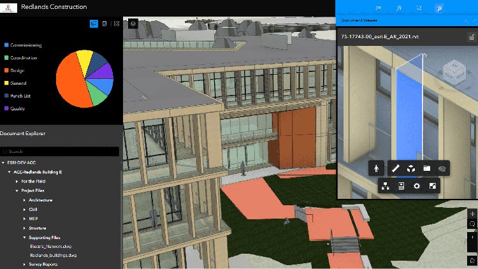This screenshot has width=478, height=269.
Task: Expand the Civil folder
Action: [x=24, y=210]
